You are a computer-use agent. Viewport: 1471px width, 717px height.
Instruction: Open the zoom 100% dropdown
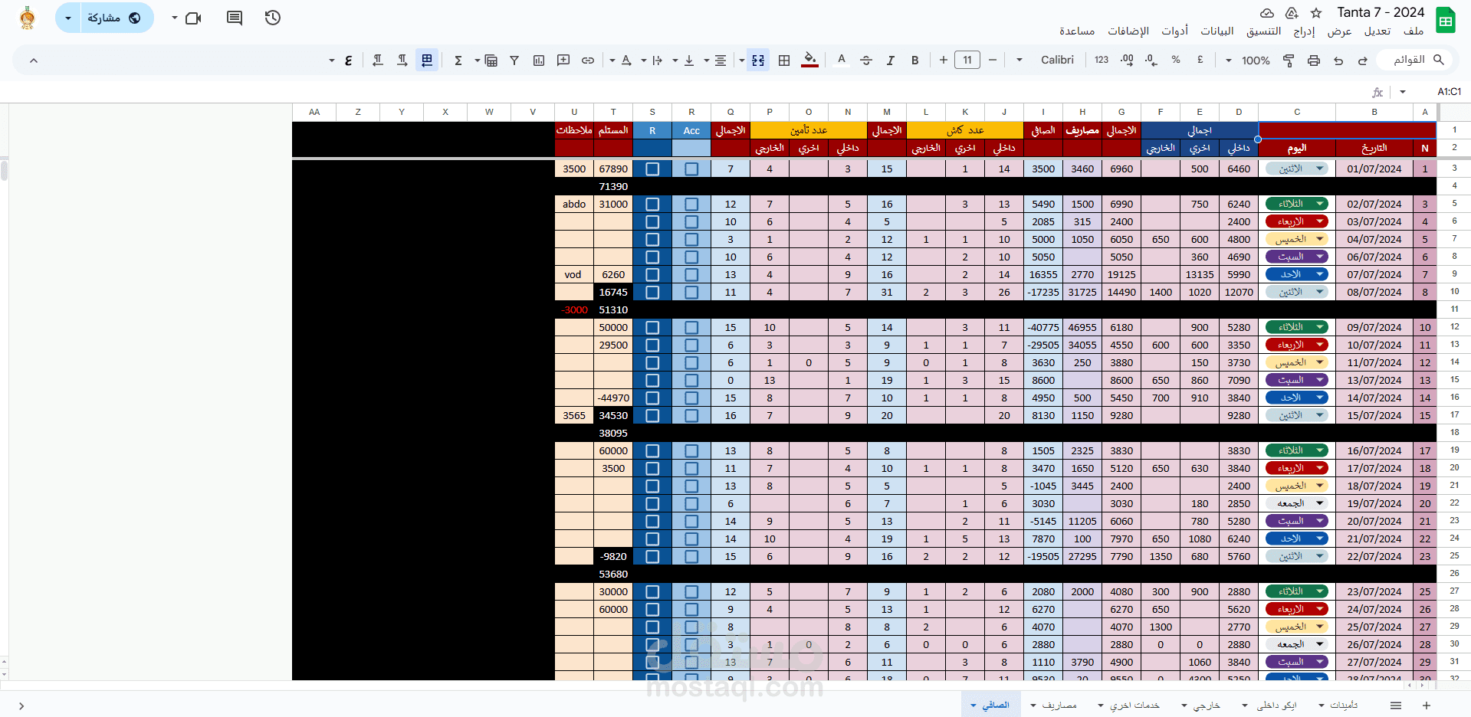[x=1248, y=60]
